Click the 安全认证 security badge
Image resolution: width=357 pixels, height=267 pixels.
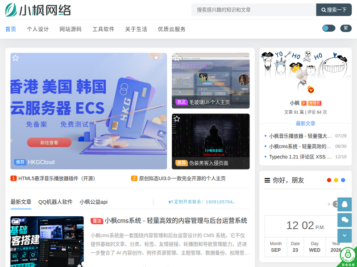[349, 257]
